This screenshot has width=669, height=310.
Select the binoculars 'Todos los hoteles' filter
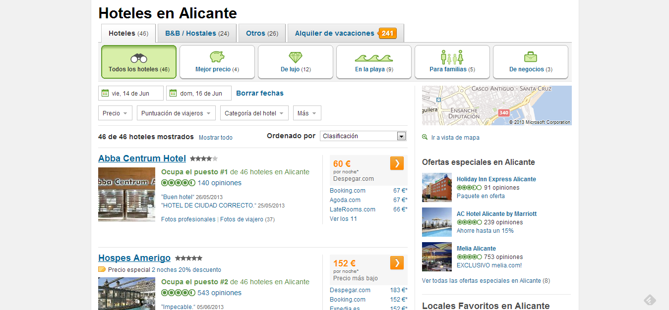(x=139, y=62)
